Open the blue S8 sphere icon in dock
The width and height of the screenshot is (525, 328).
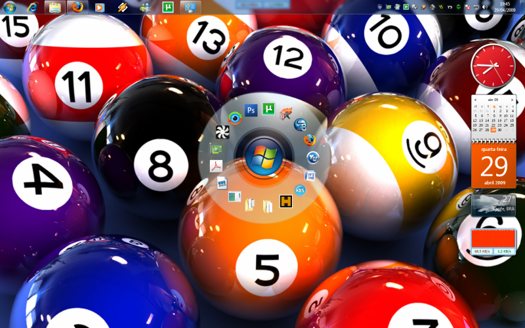pos(301,125)
